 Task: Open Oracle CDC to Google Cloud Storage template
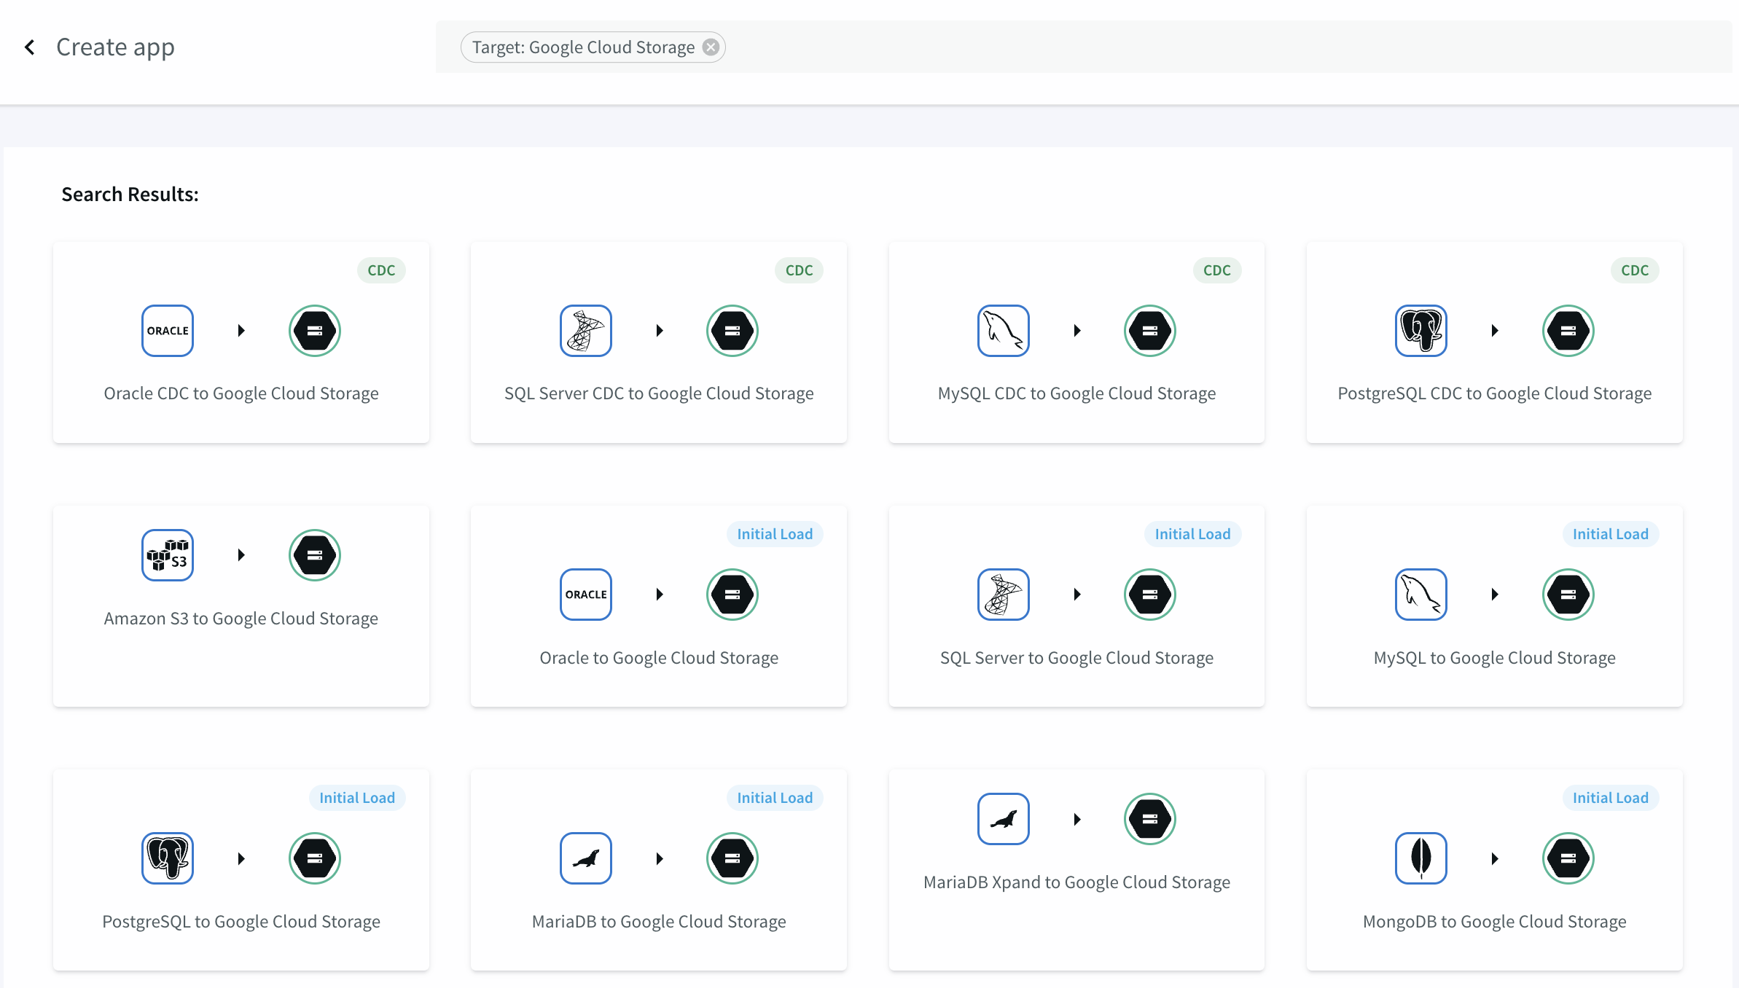pyautogui.click(x=241, y=393)
